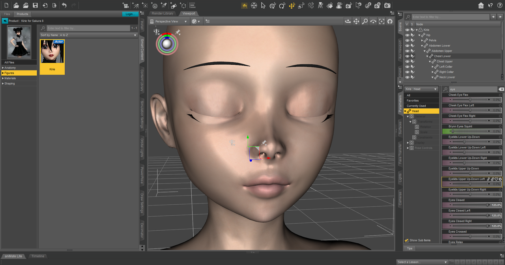Activate the Rotate tool
Screen dimensions: 505x265
282,6
